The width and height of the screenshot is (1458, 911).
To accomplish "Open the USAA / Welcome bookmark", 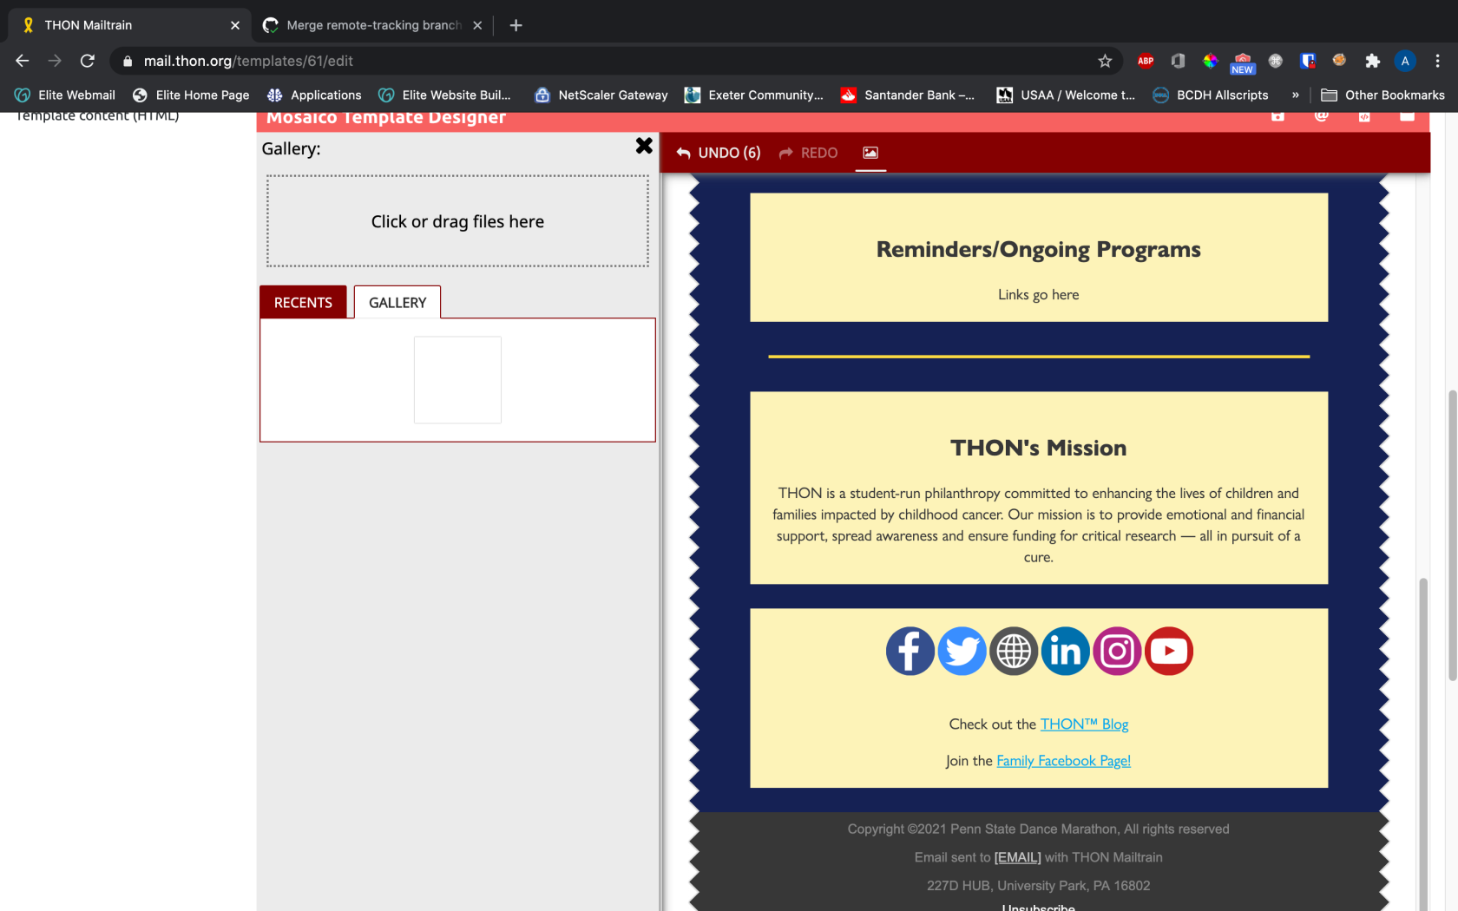I will (1066, 95).
